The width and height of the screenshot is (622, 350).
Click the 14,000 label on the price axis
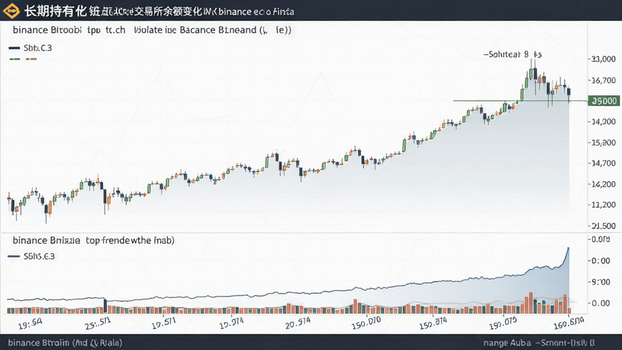click(x=603, y=122)
